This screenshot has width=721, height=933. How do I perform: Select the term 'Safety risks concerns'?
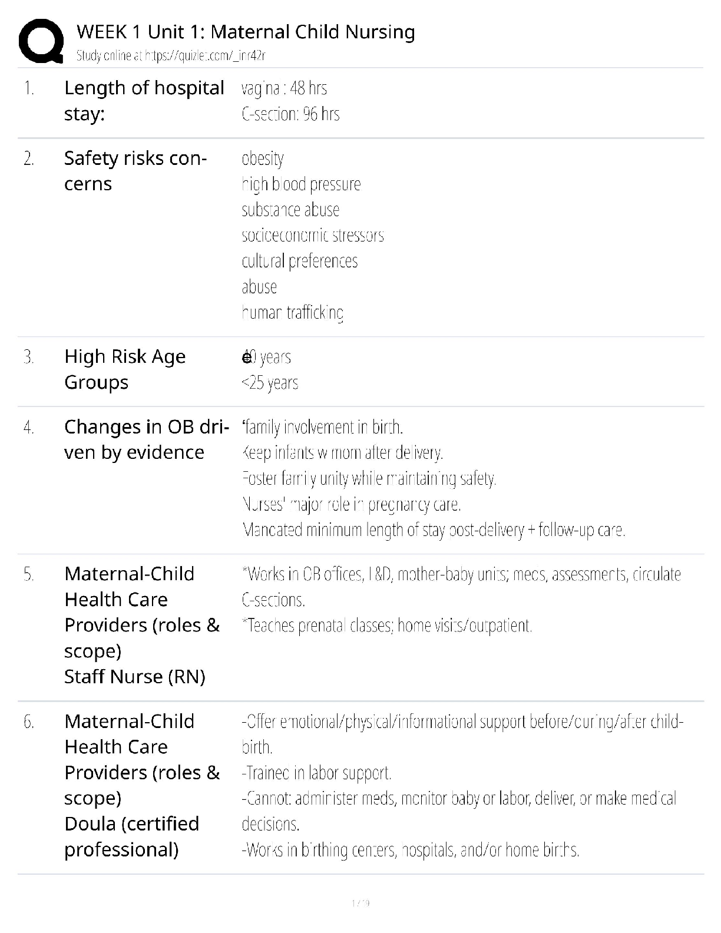[x=135, y=171]
